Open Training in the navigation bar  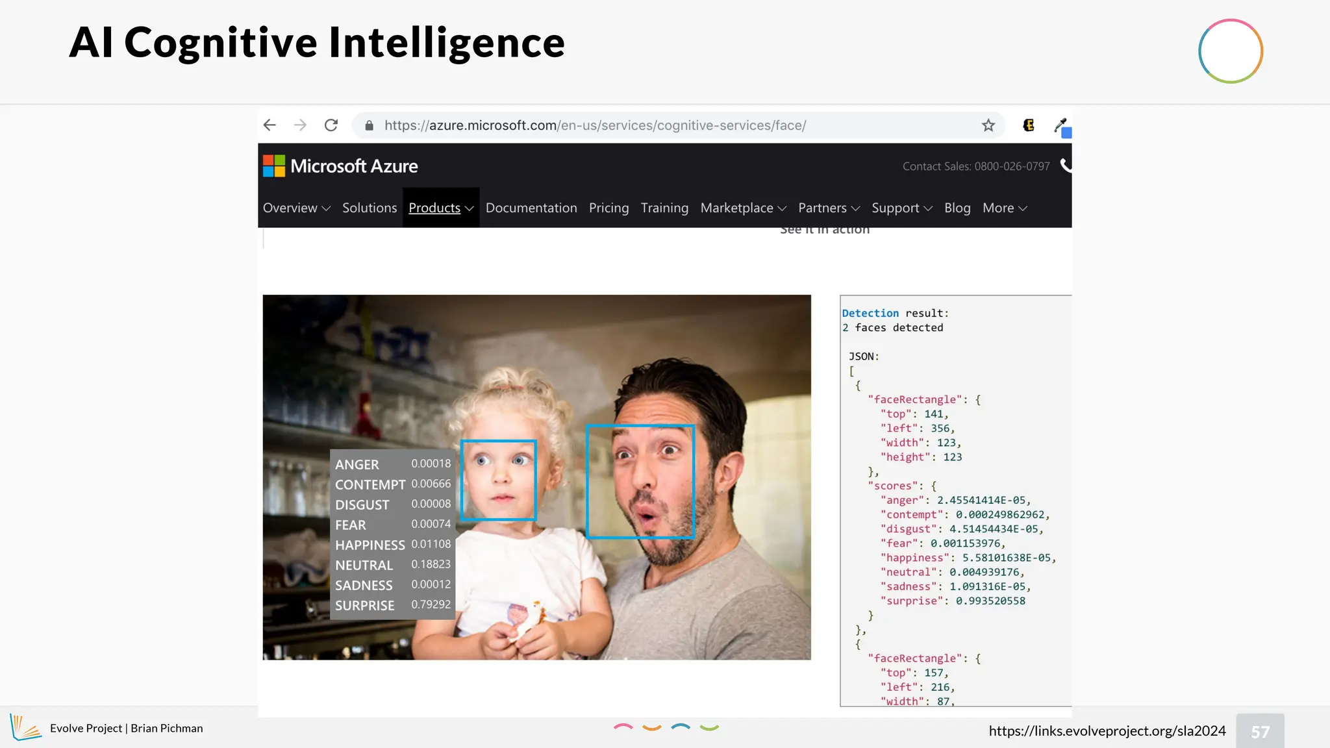[x=664, y=208]
